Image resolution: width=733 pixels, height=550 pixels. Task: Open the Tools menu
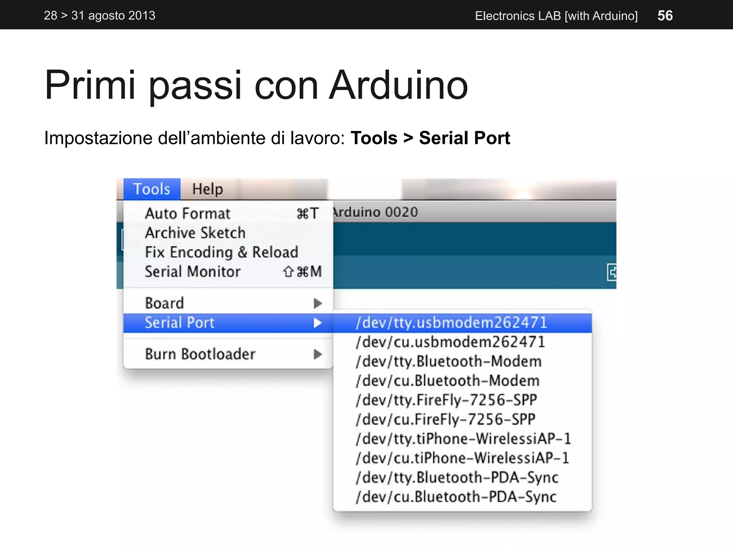click(152, 189)
